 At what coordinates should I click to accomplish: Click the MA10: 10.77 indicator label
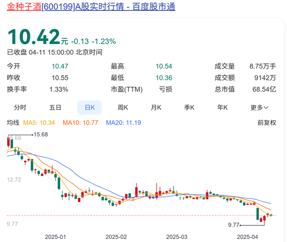pos(80,123)
